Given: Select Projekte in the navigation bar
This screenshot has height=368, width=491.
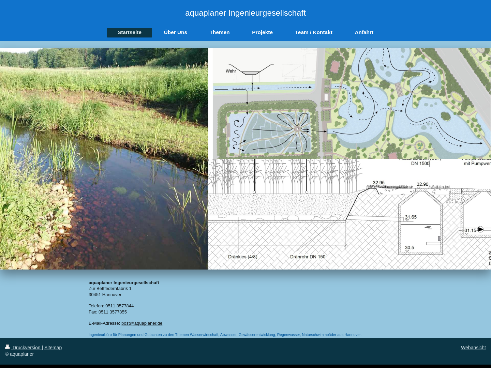Looking at the screenshot, I should coord(262,33).
